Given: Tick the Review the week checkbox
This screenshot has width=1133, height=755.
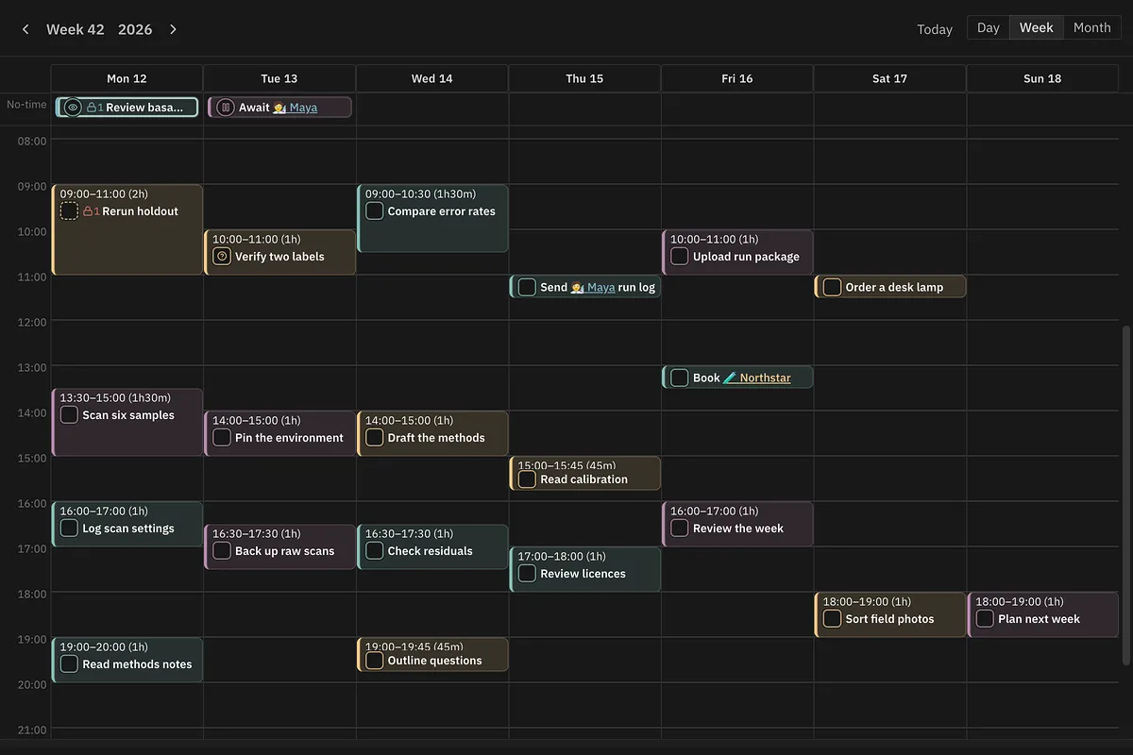Looking at the screenshot, I should click(680, 528).
